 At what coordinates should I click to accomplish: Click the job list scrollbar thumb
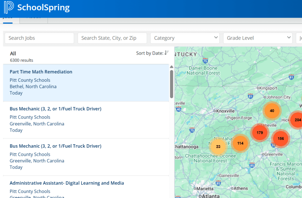click(x=172, y=84)
